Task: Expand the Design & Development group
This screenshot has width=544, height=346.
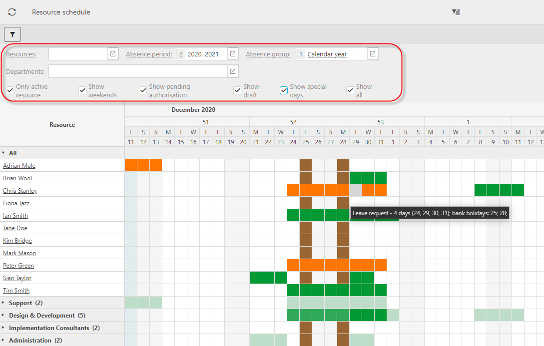Action: pos(3,316)
